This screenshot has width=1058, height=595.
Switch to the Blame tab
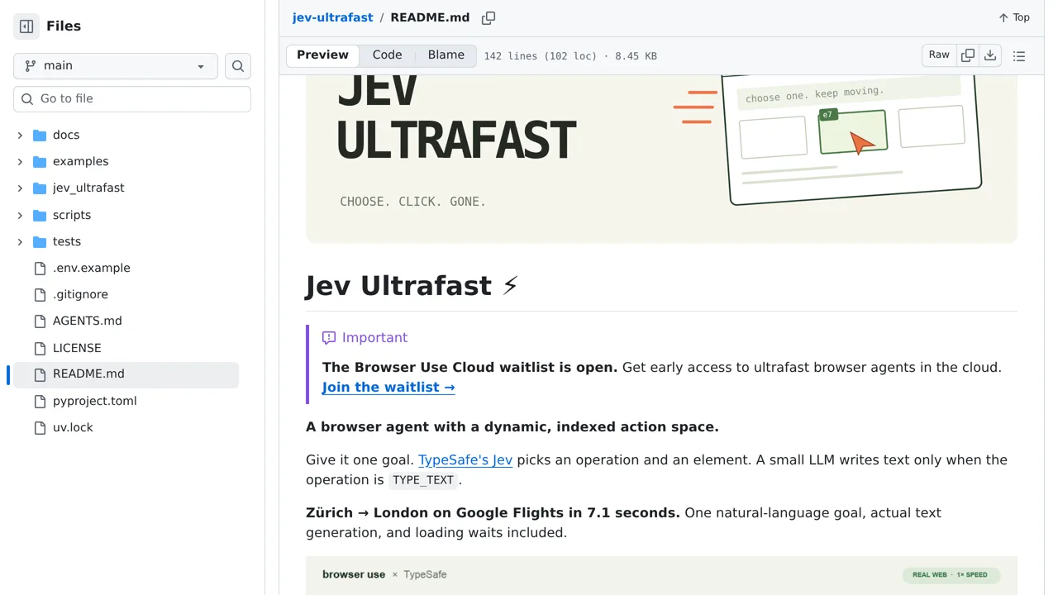click(x=446, y=55)
